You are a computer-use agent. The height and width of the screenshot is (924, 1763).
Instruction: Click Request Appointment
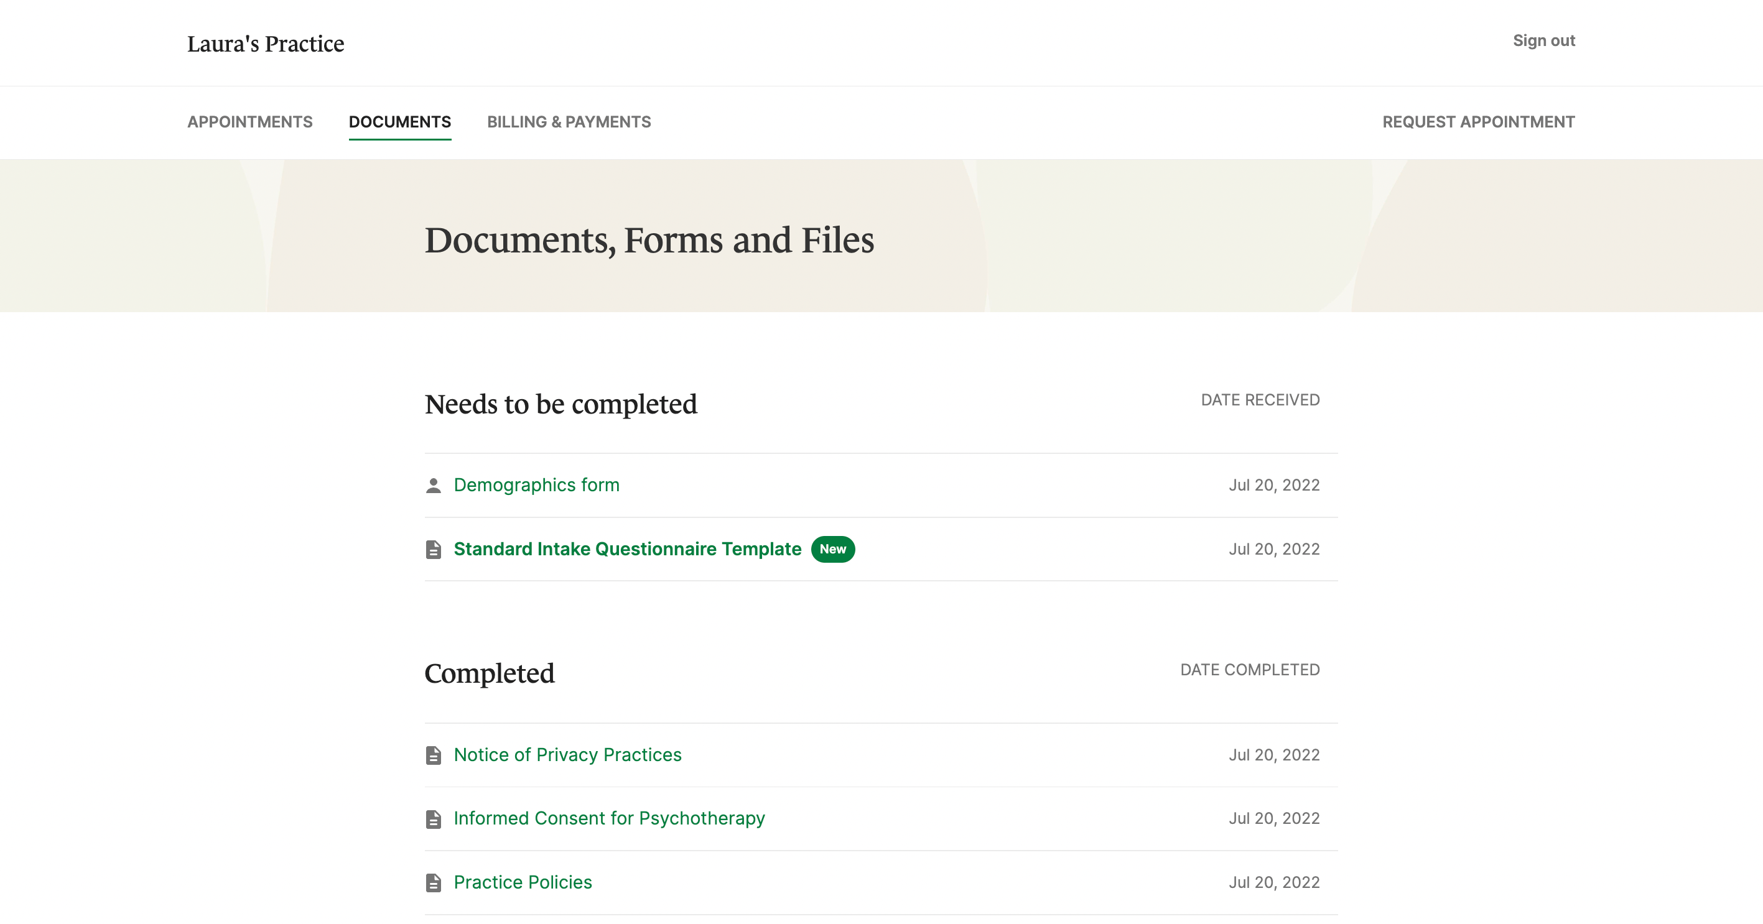pos(1478,122)
